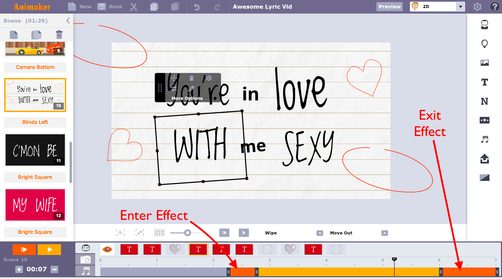Click the Copy icon in top toolbar

(x=154, y=7)
